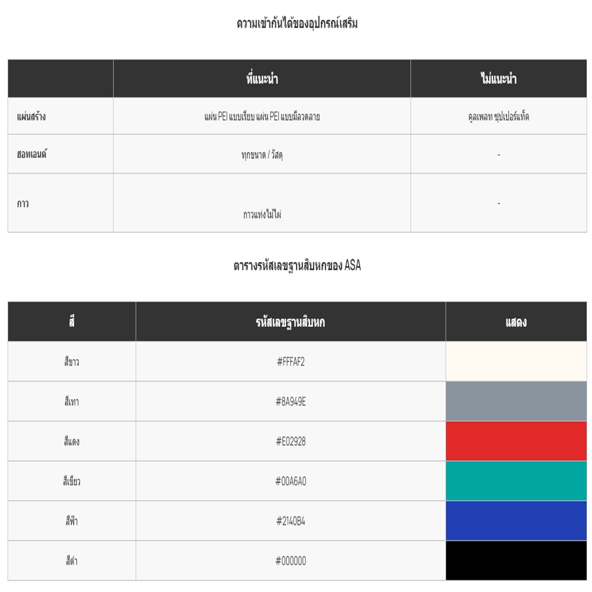
Task: Click the 'แสดง' column header
Action: 516,322
